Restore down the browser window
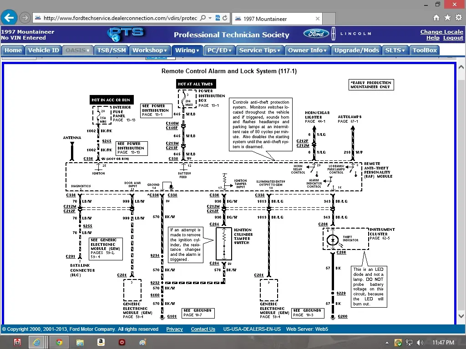 (x=437, y=4)
